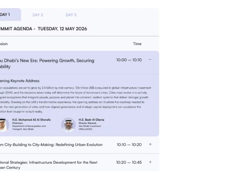The height and width of the screenshot is (171, 229).
Task: Switch to the DAY 3 tab
Action: click(x=71, y=15)
